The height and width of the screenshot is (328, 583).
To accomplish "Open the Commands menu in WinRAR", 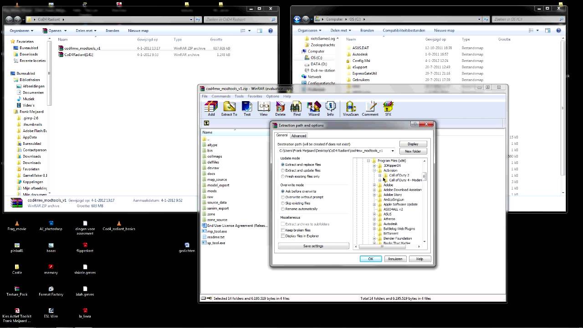I will 221,96.
